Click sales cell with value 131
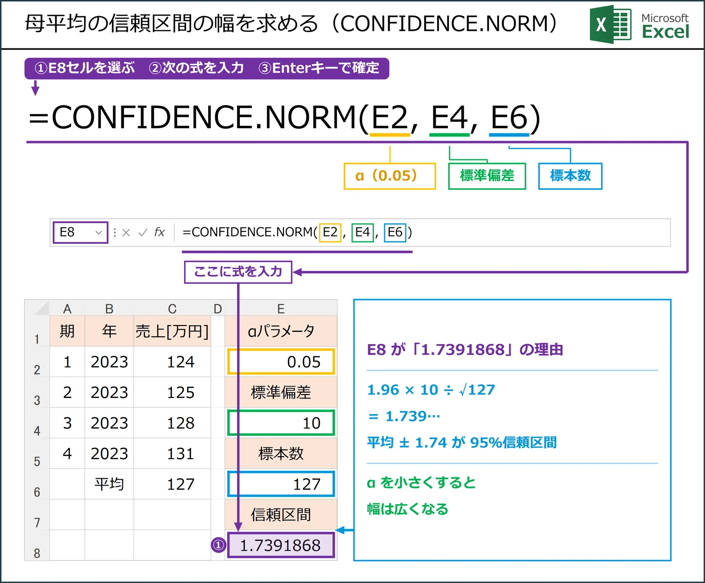 pos(172,453)
